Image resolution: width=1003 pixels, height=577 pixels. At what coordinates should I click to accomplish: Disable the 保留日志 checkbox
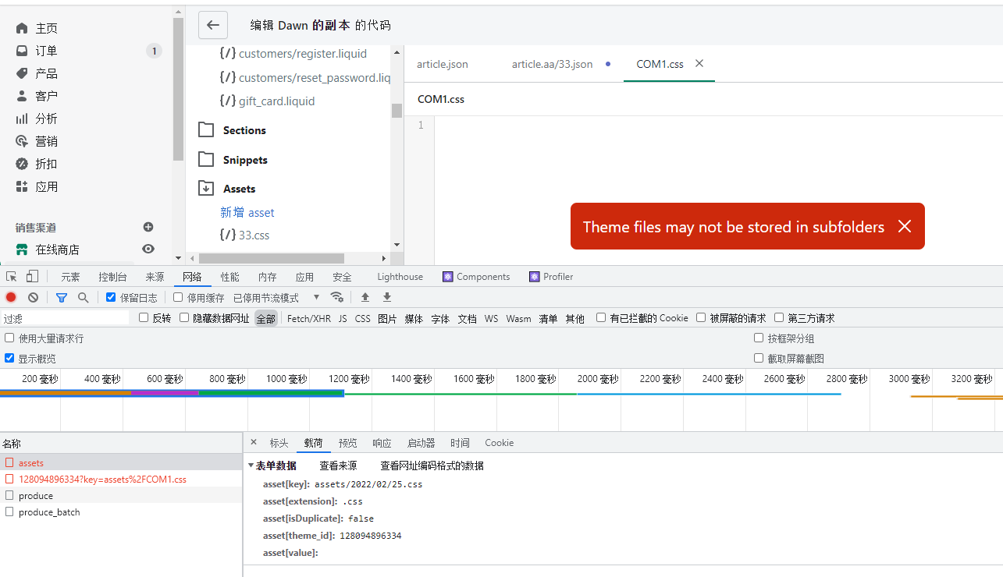(x=111, y=297)
